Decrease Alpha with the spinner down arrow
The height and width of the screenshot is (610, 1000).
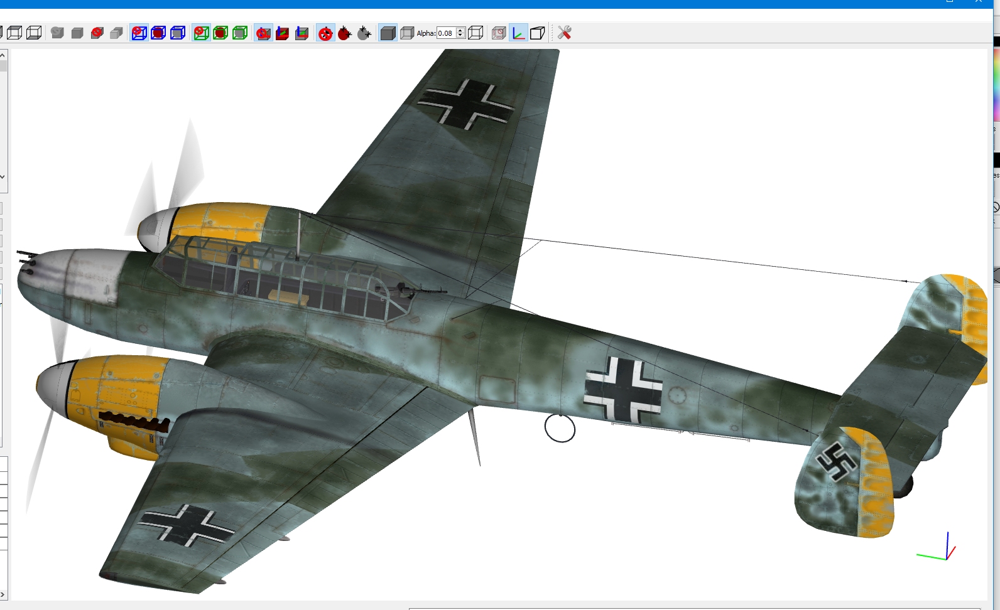click(x=460, y=36)
